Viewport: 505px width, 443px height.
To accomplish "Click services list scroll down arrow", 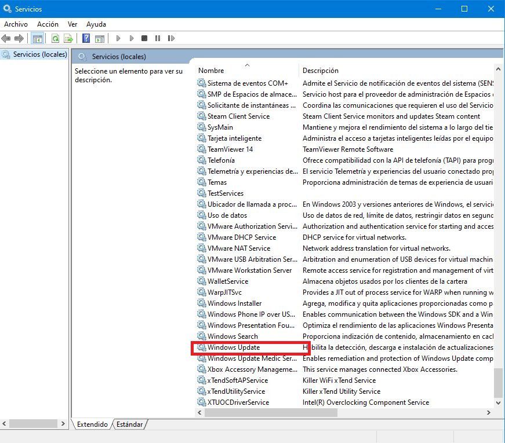I will coord(498,403).
